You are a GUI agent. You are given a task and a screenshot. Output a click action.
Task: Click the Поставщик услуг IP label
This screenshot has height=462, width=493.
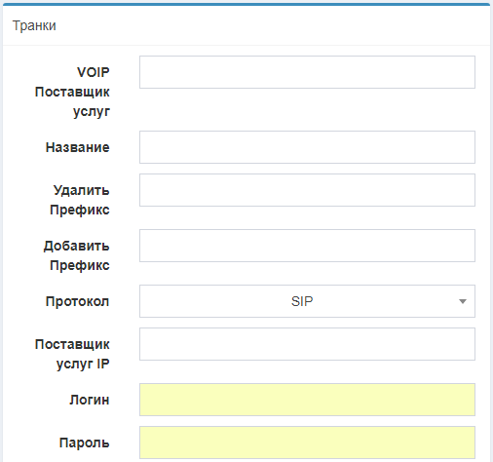point(72,354)
